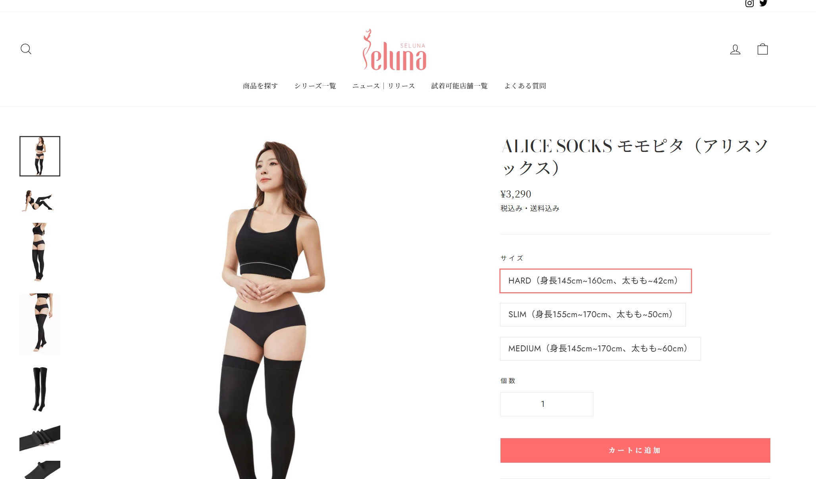Open the 商品を探す menu
The image size is (816, 479).
click(260, 86)
